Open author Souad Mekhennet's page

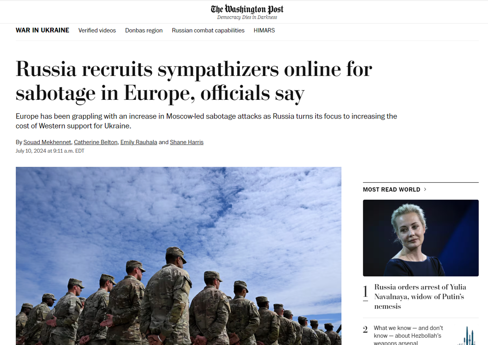pyautogui.click(x=47, y=142)
